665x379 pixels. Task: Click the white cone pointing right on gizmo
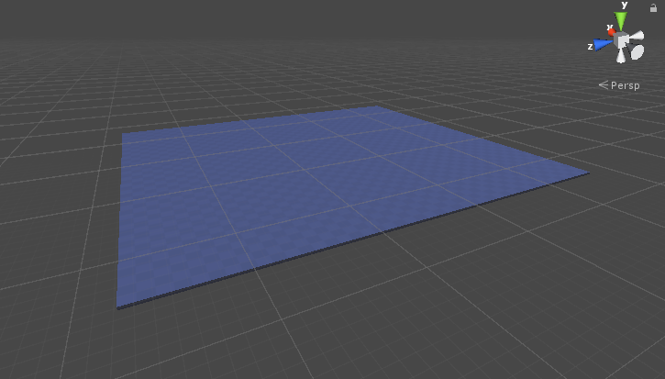(x=637, y=37)
